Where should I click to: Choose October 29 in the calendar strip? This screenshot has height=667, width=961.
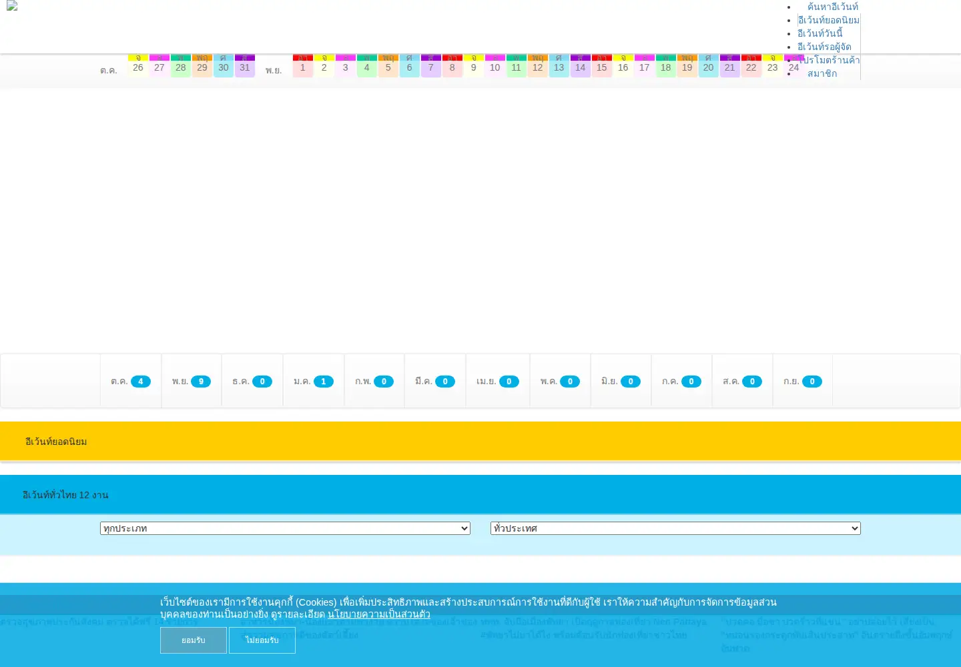tap(202, 66)
